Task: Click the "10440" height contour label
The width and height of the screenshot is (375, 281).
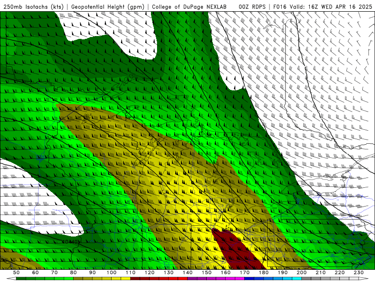Action: point(70,242)
